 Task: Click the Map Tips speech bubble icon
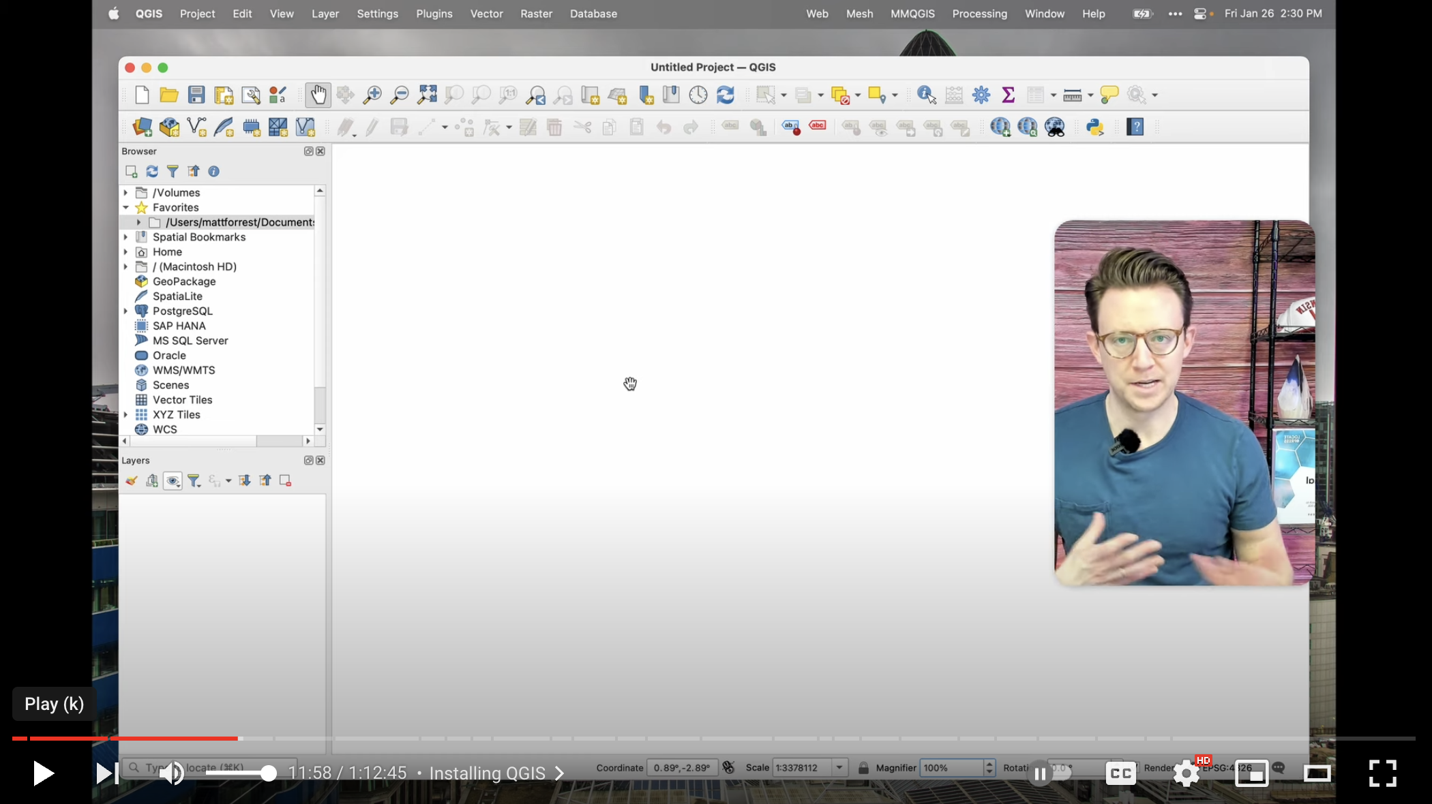(1109, 95)
